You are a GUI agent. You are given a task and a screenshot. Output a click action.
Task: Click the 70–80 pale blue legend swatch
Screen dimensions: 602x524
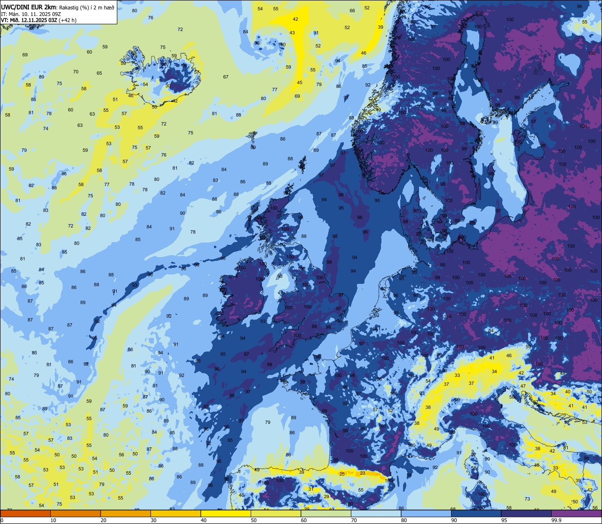click(x=376, y=513)
